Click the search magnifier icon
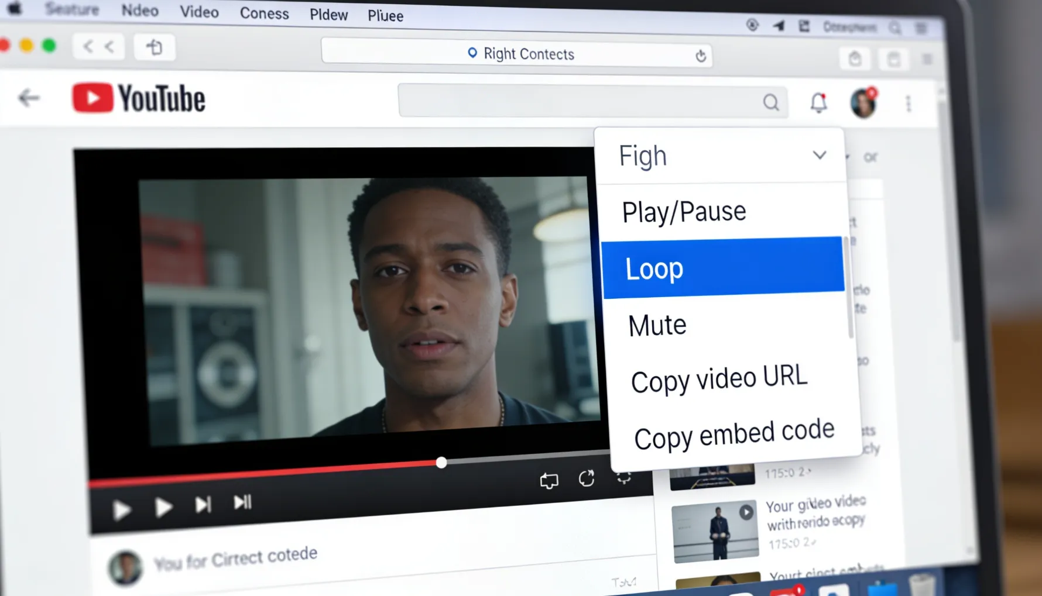Image resolution: width=1042 pixels, height=596 pixels. pyautogui.click(x=771, y=102)
